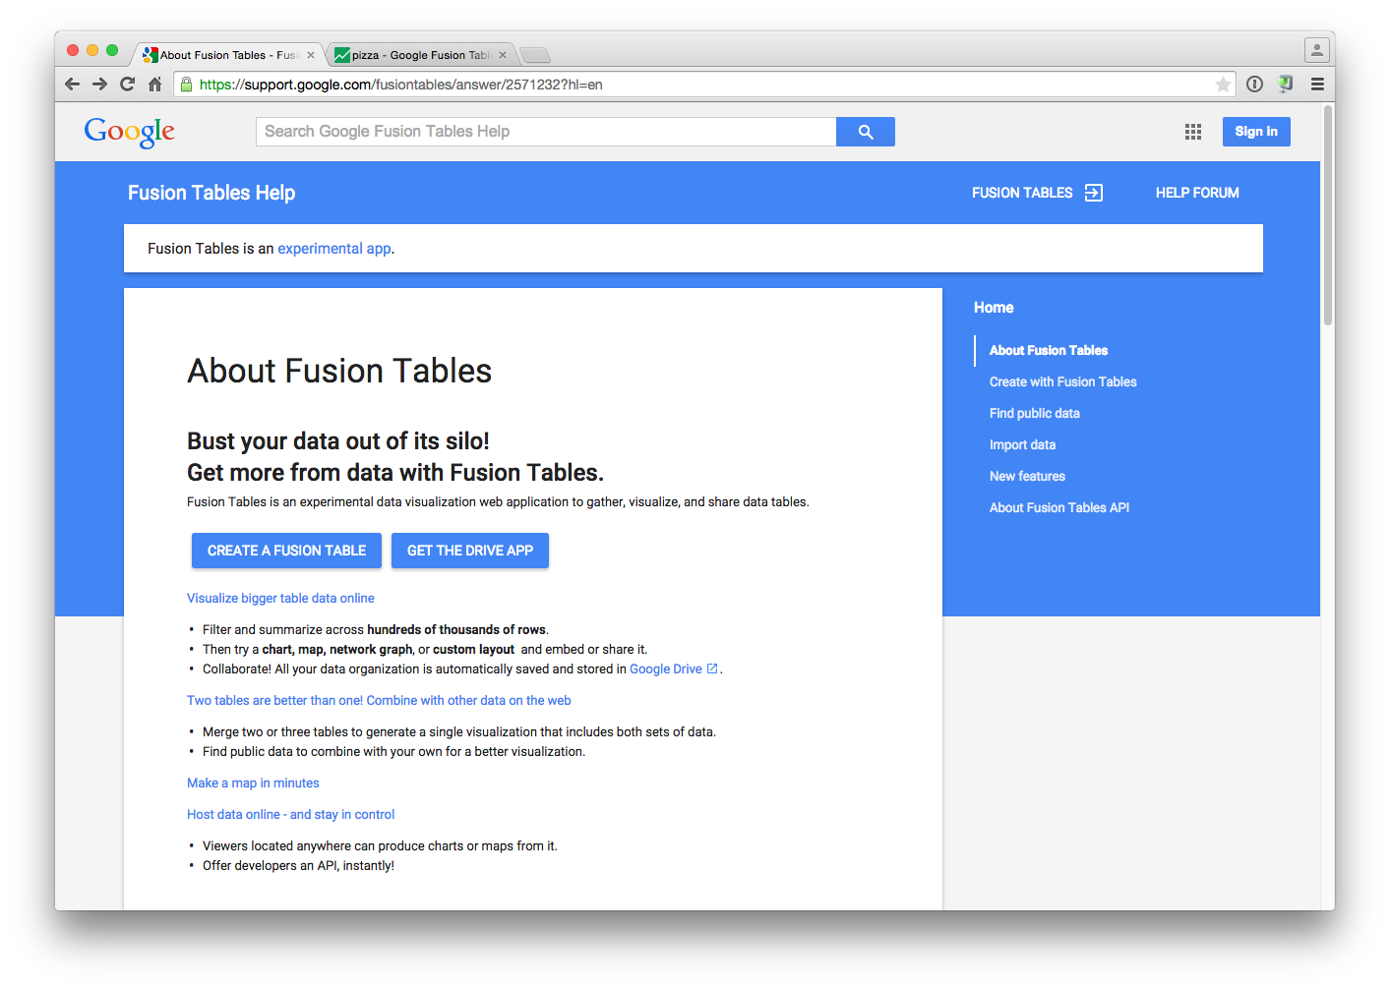Click the bullet starting 'Viewers located anywhere'
The width and height of the screenshot is (1390, 989).
click(380, 845)
